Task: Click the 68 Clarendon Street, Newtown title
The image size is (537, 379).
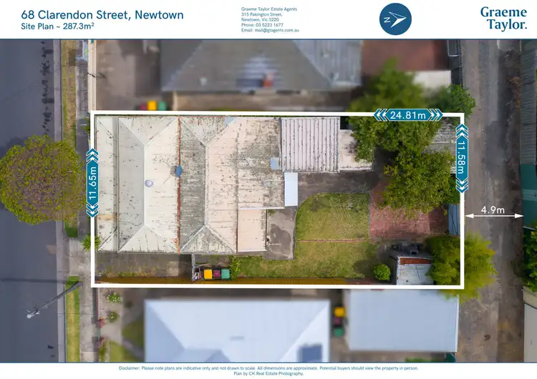Action: 102,14
